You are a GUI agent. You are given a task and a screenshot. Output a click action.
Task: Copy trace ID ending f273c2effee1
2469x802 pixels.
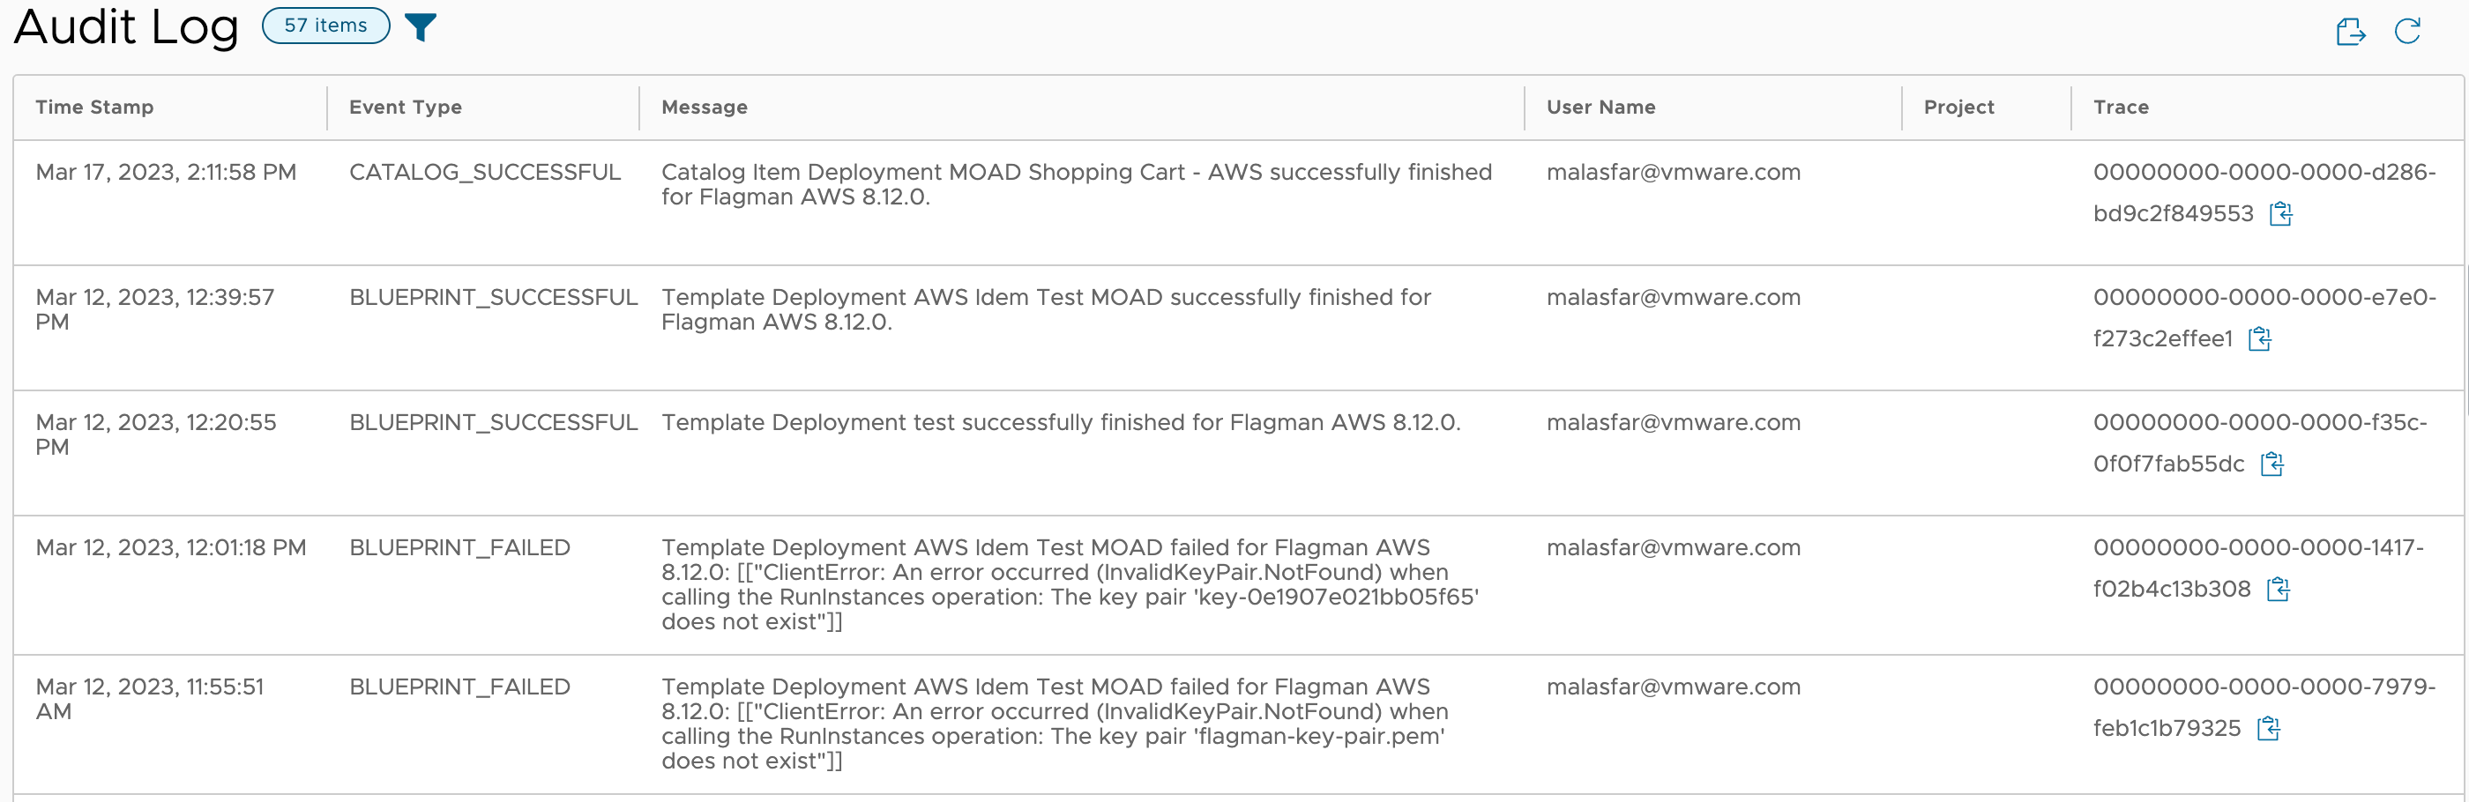point(2259,339)
